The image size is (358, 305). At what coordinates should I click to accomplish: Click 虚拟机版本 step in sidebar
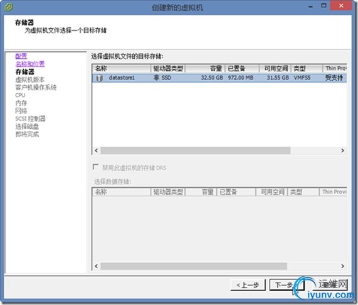pyautogui.click(x=30, y=80)
